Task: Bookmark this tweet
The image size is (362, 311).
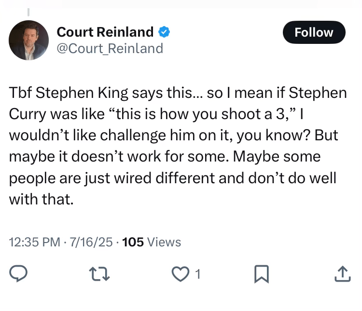Action: pyautogui.click(x=261, y=274)
